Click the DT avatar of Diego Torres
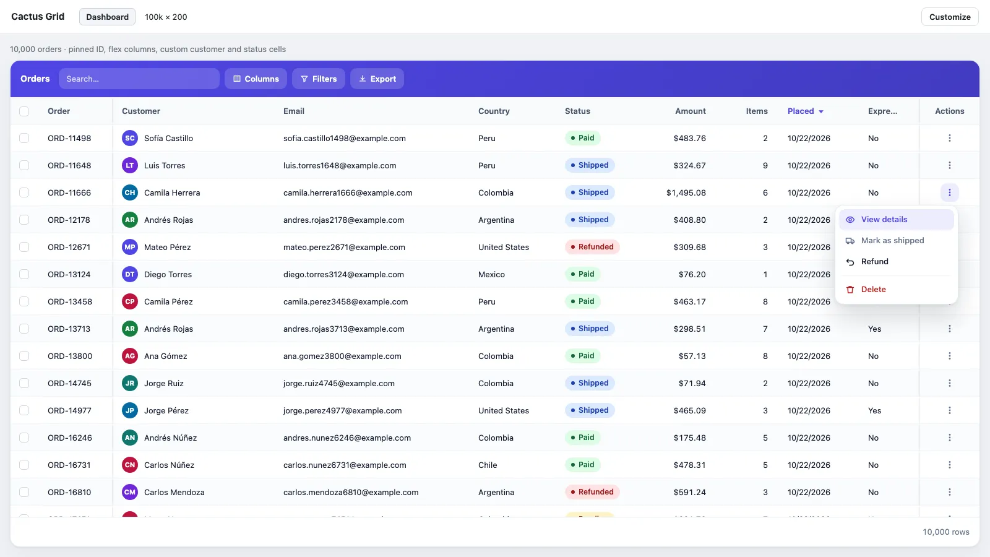 click(130, 274)
